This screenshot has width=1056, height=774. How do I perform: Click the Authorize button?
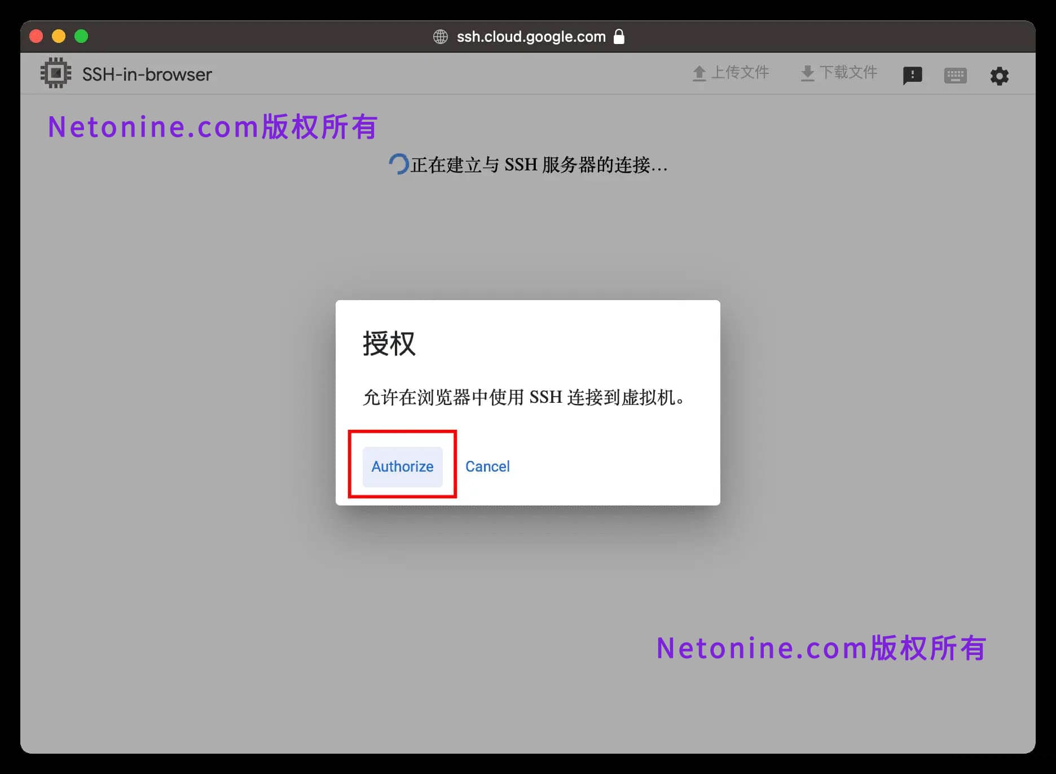[402, 467]
